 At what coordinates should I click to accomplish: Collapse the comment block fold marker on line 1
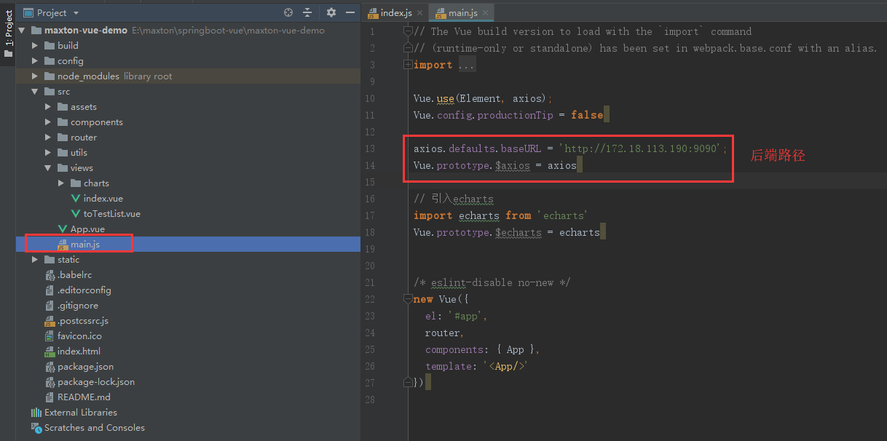click(408, 31)
